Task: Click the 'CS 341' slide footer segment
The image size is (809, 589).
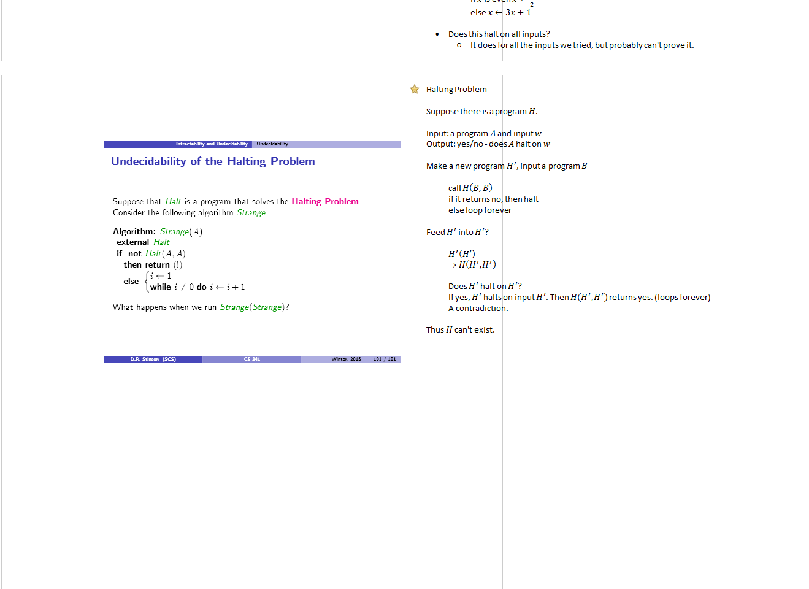Action: [251, 360]
